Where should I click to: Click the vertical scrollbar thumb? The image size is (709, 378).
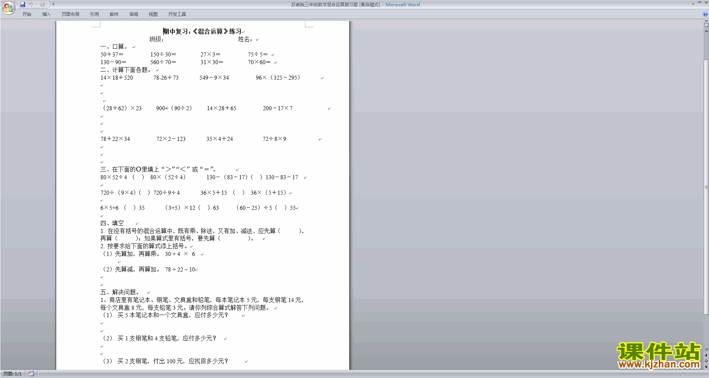click(706, 187)
